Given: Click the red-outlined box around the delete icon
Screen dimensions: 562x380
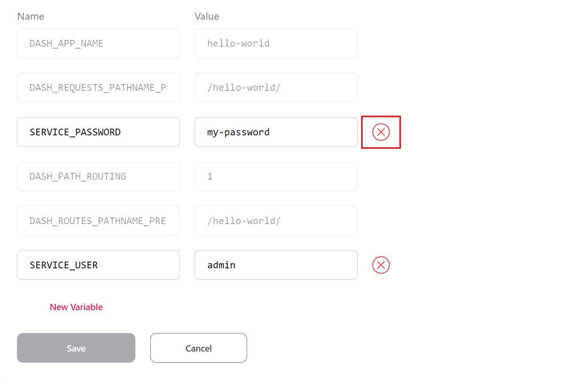Looking at the screenshot, I should point(381,132).
